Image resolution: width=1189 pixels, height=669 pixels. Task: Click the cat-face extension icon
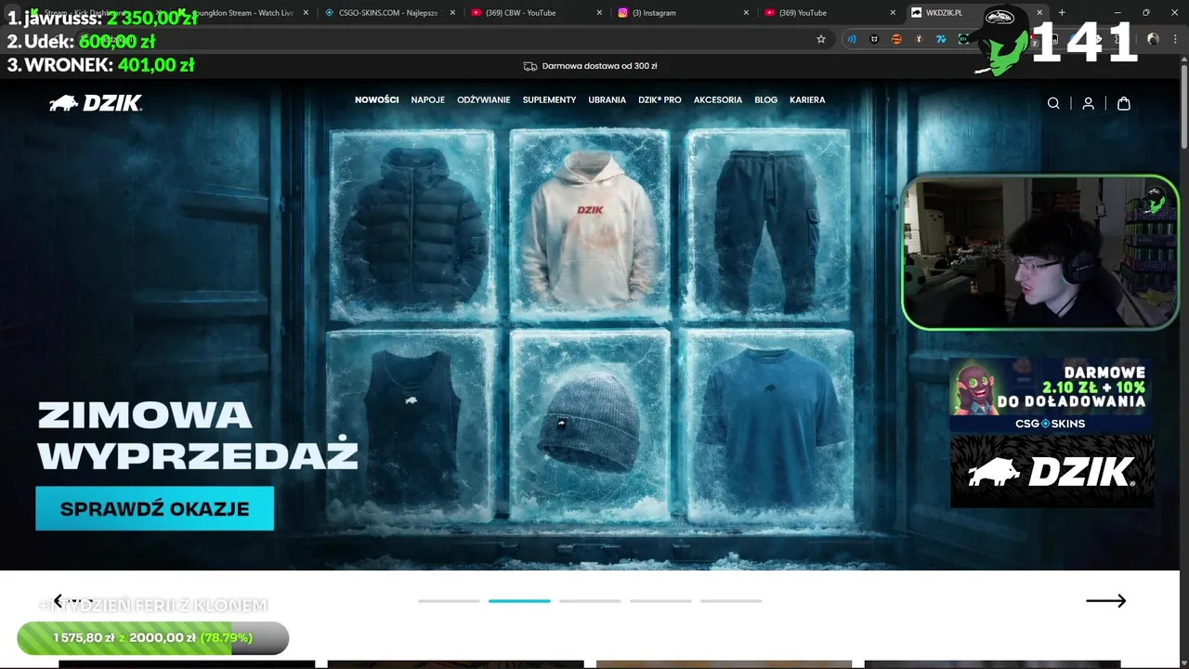coord(874,39)
